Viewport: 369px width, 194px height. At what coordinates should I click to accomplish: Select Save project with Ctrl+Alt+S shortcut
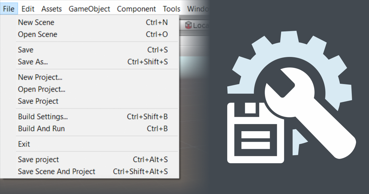(38, 160)
